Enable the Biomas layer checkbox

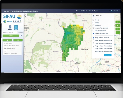click(93, 20)
